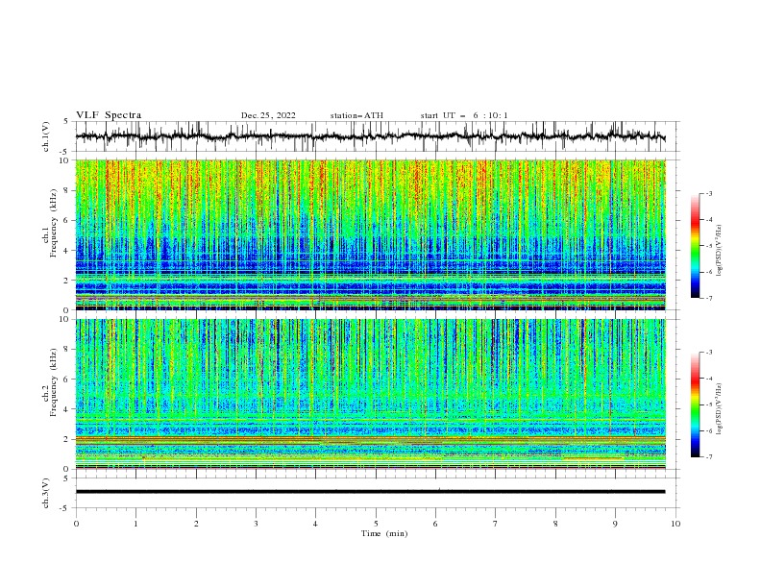Click the time axis tick label '7'
This screenshot has width=761, height=588.
pyautogui.click(x=496, y=524)
